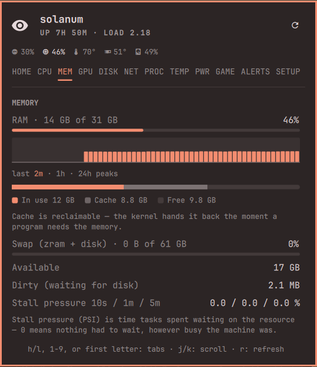Click the RAM usage progress bar
Image resolution: width=317 pixels, height=367 pixels.
156,130
